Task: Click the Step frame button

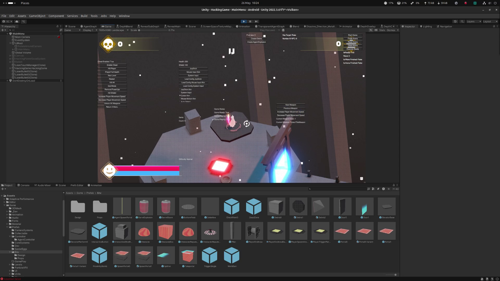Action: (x=256, y=21)
